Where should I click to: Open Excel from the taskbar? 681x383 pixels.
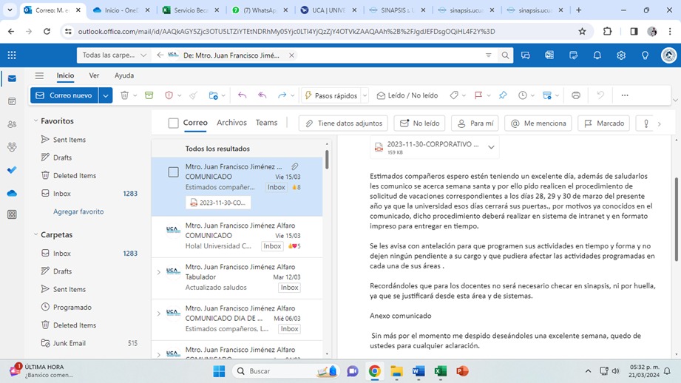click(x=441, y=371)
